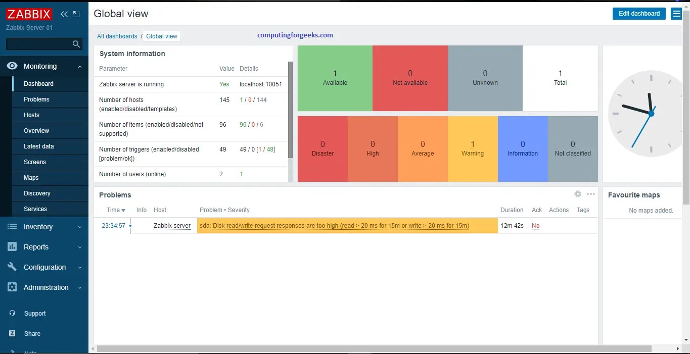Click the Edit dashboard button
The height and width of the screenshot is (354, 690).
[x=638, y=14]
